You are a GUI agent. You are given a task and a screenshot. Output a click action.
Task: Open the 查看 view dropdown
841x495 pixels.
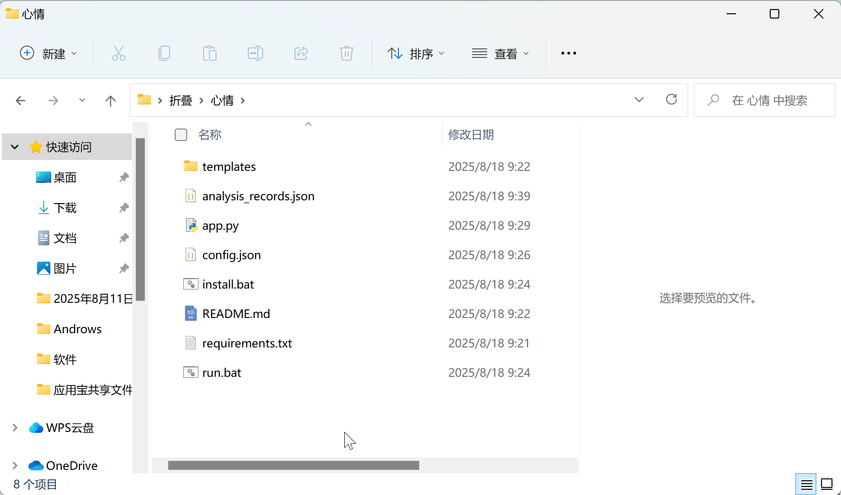tap(501, 53)
